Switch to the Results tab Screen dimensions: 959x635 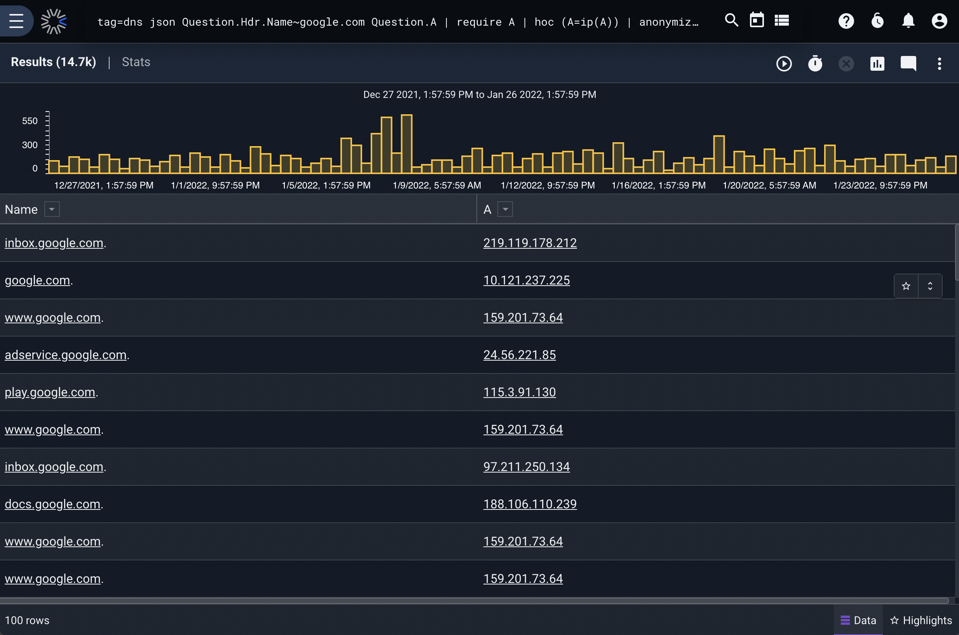pyautogui.click(x=54, y=62)
